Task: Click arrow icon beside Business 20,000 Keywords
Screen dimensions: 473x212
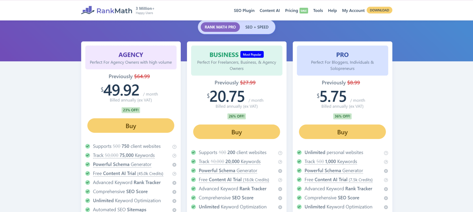Action: pyautogui.click(x=280, y=162)
